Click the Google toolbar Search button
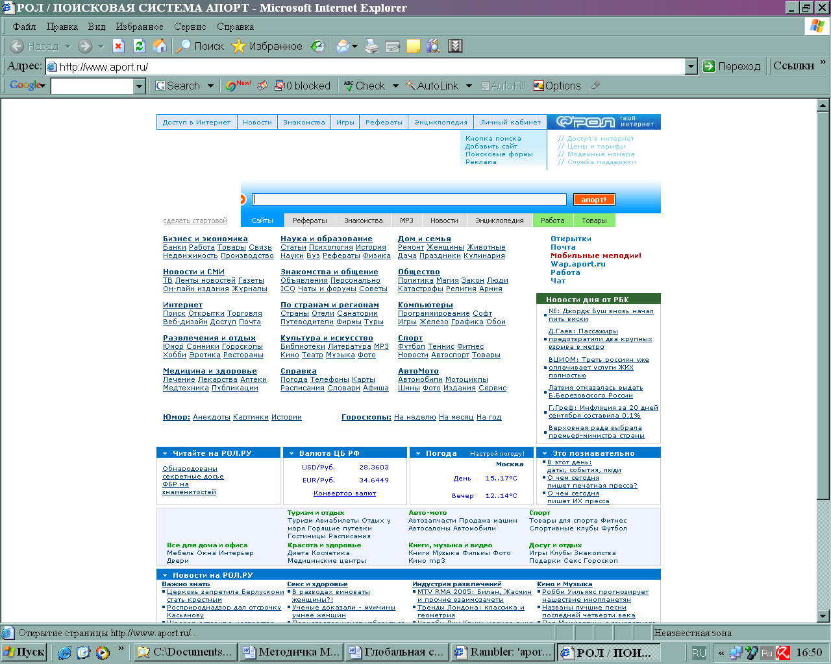The image size is (831, 664). click(177, 86)
